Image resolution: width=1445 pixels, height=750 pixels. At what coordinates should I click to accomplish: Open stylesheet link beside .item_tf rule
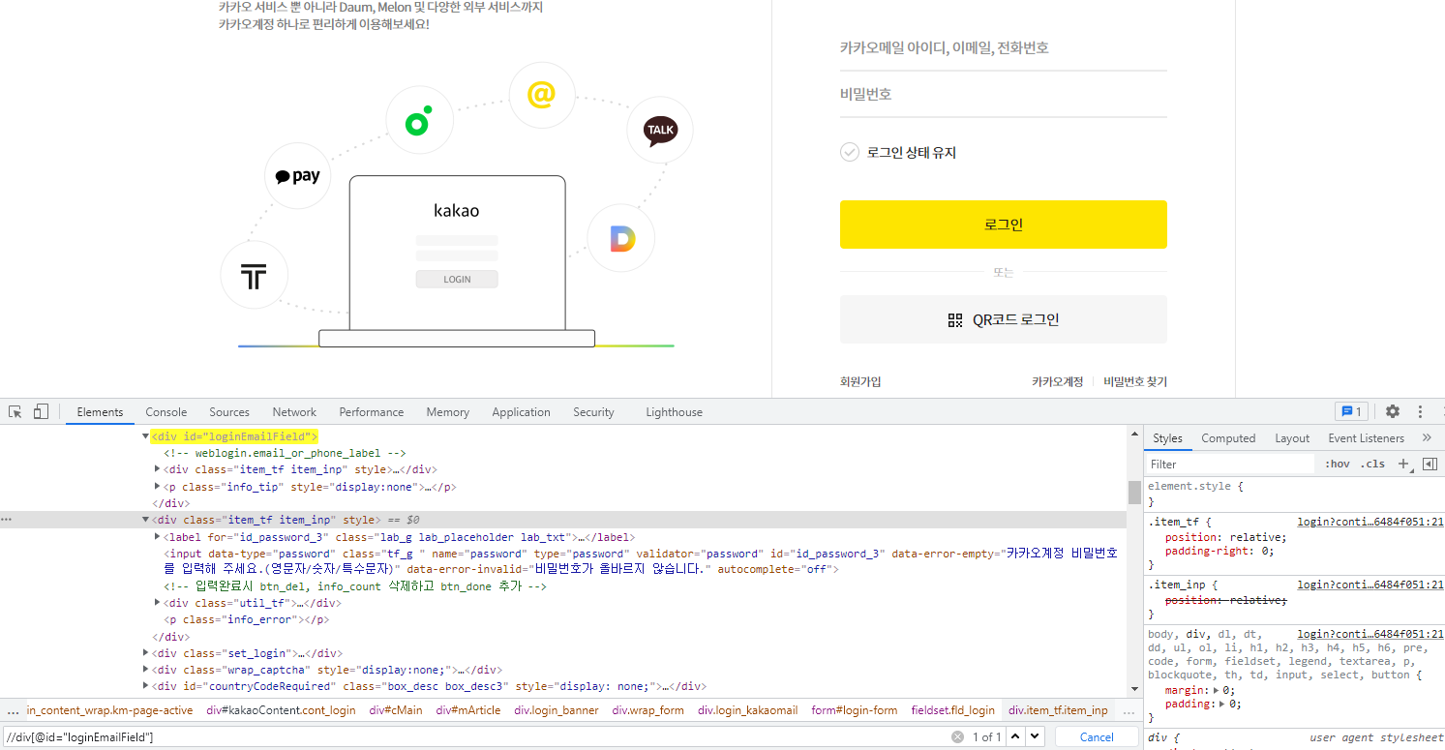tap(1370, 521)
